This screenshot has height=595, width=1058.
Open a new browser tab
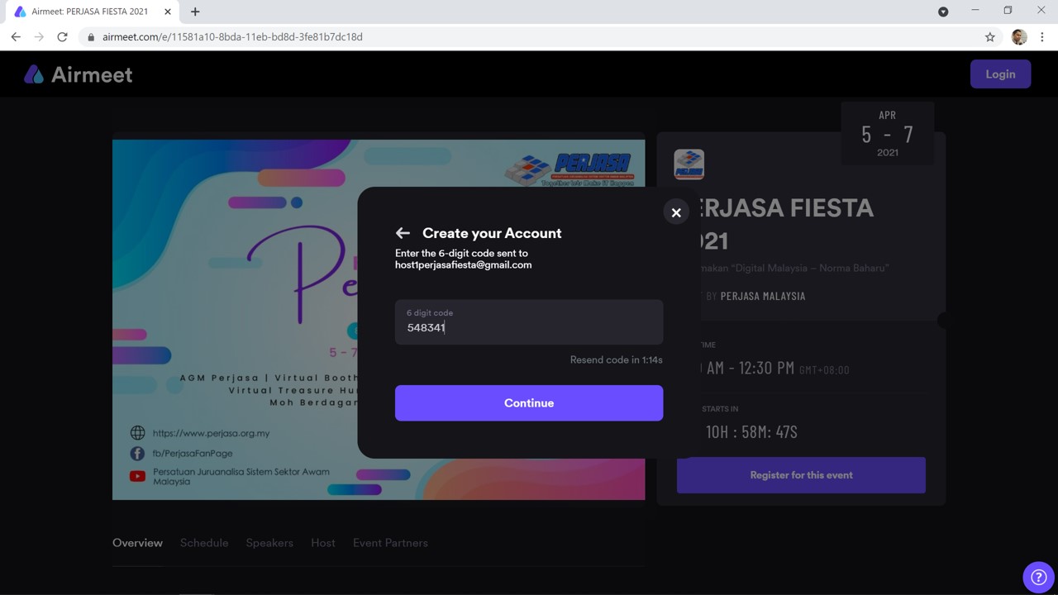pos(195,12)
